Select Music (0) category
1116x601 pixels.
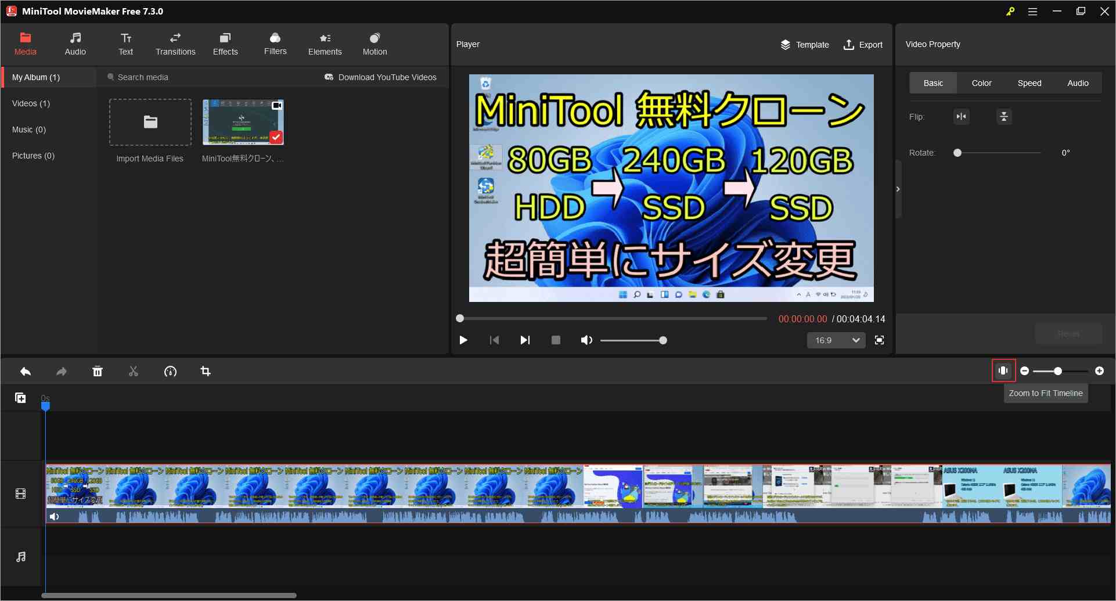tap(29, 129)
